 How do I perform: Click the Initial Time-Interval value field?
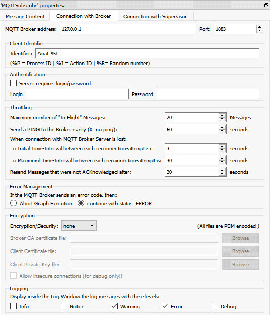click(192, 148)
